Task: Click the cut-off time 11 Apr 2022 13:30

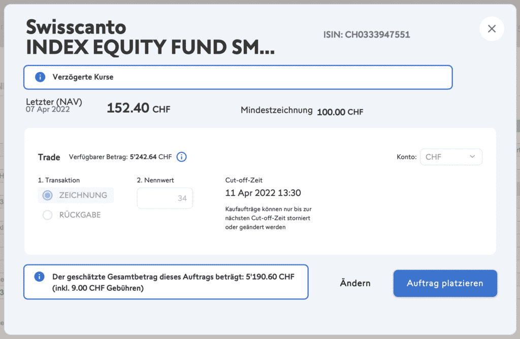Action: tap(263, 193)
